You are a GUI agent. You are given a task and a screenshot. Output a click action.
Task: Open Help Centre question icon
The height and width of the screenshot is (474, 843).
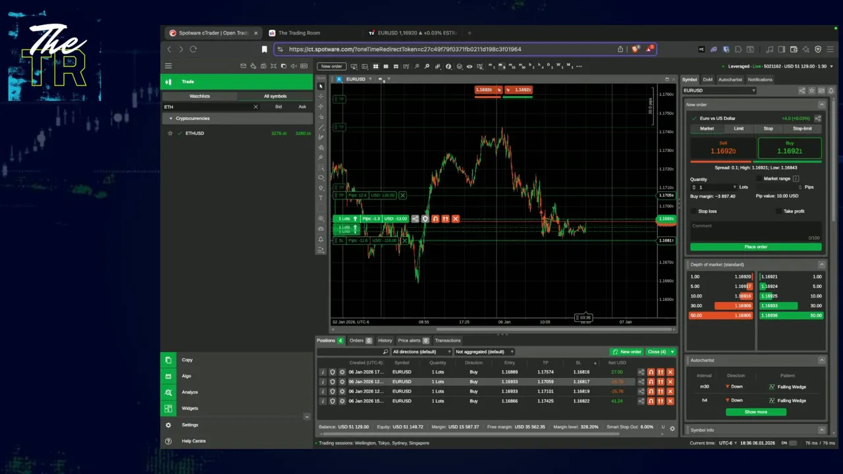(x=169, y=441)
